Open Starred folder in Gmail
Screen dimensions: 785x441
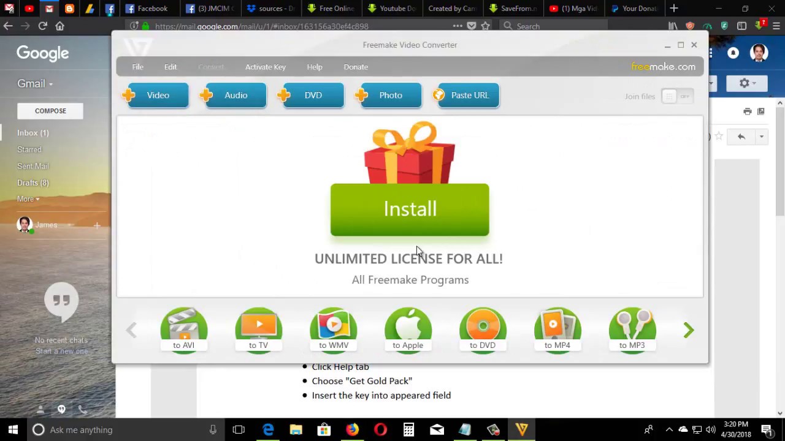[29, 149]
